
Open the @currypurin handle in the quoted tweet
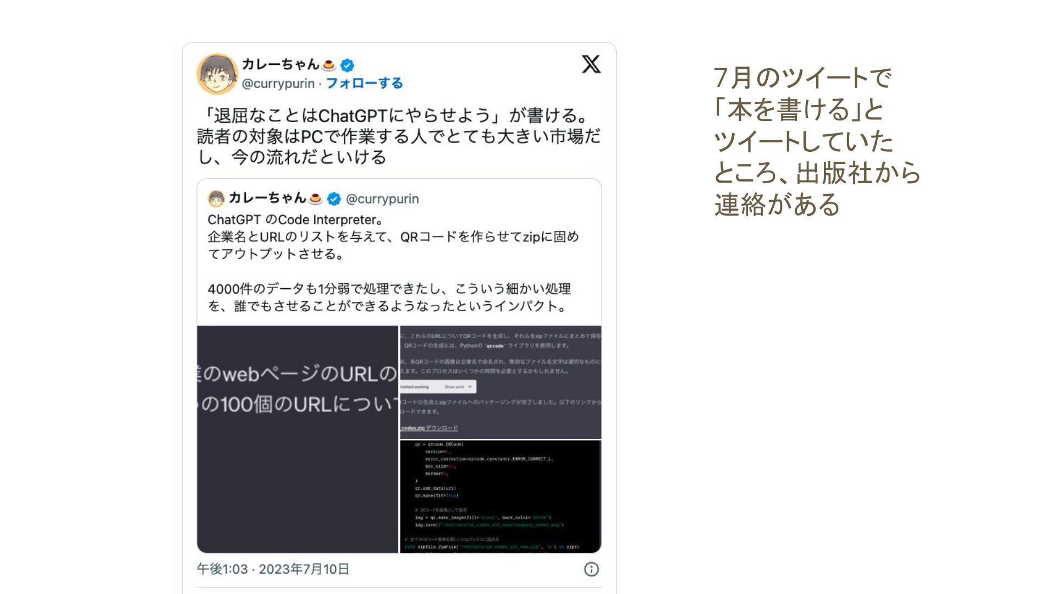tap(382, 199)
